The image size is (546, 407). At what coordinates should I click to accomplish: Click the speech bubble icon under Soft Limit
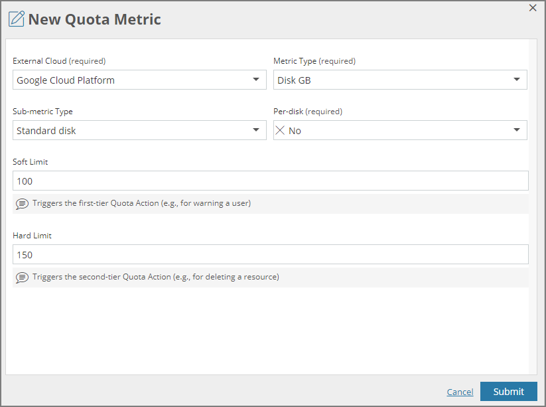[x=22, y=203]
